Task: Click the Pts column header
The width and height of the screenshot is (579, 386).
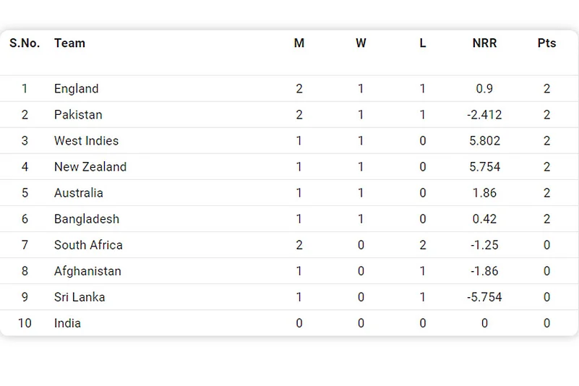Action: pyautogui.click(x=546, y=43)
